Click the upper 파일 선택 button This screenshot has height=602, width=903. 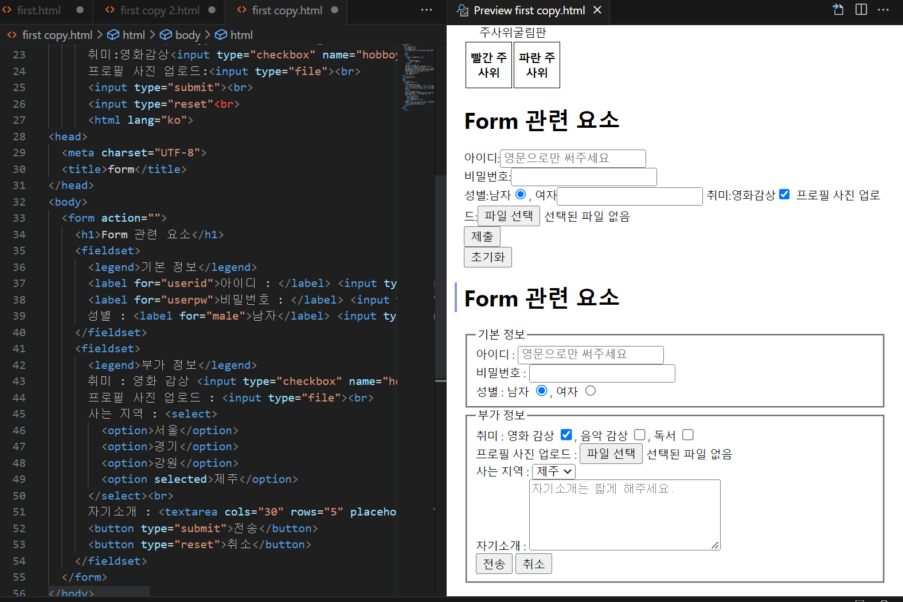click(509, 216)
